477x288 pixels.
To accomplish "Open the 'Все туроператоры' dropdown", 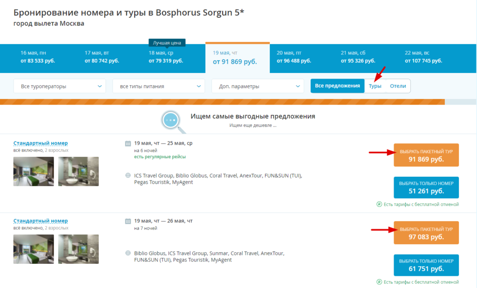I will click(x=60, y=86).
